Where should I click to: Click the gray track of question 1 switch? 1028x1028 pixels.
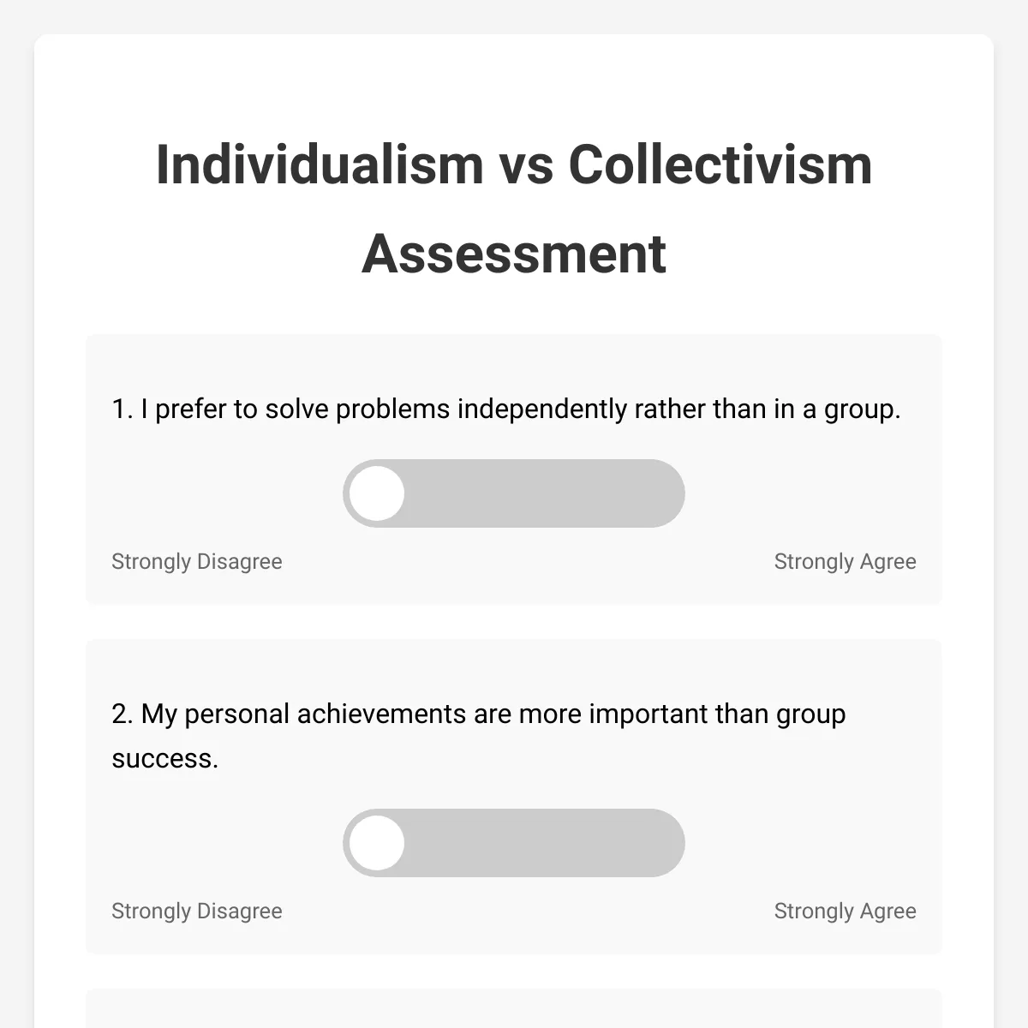(557, 493)
